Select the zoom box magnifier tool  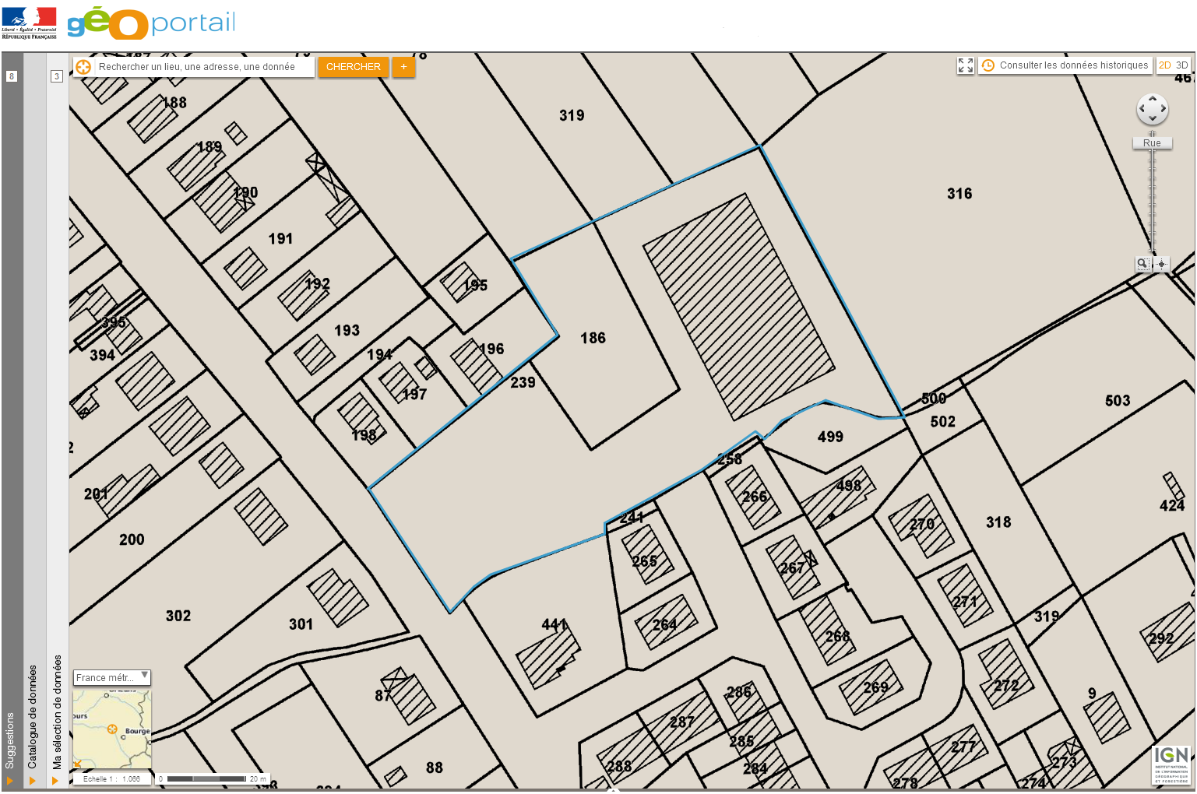(1142, 264)
